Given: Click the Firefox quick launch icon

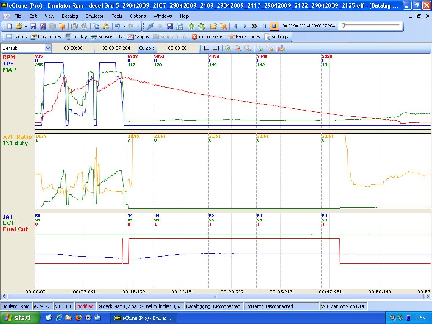Looking at the screenshot, I should pyautogui.click(x=78, y=318).
